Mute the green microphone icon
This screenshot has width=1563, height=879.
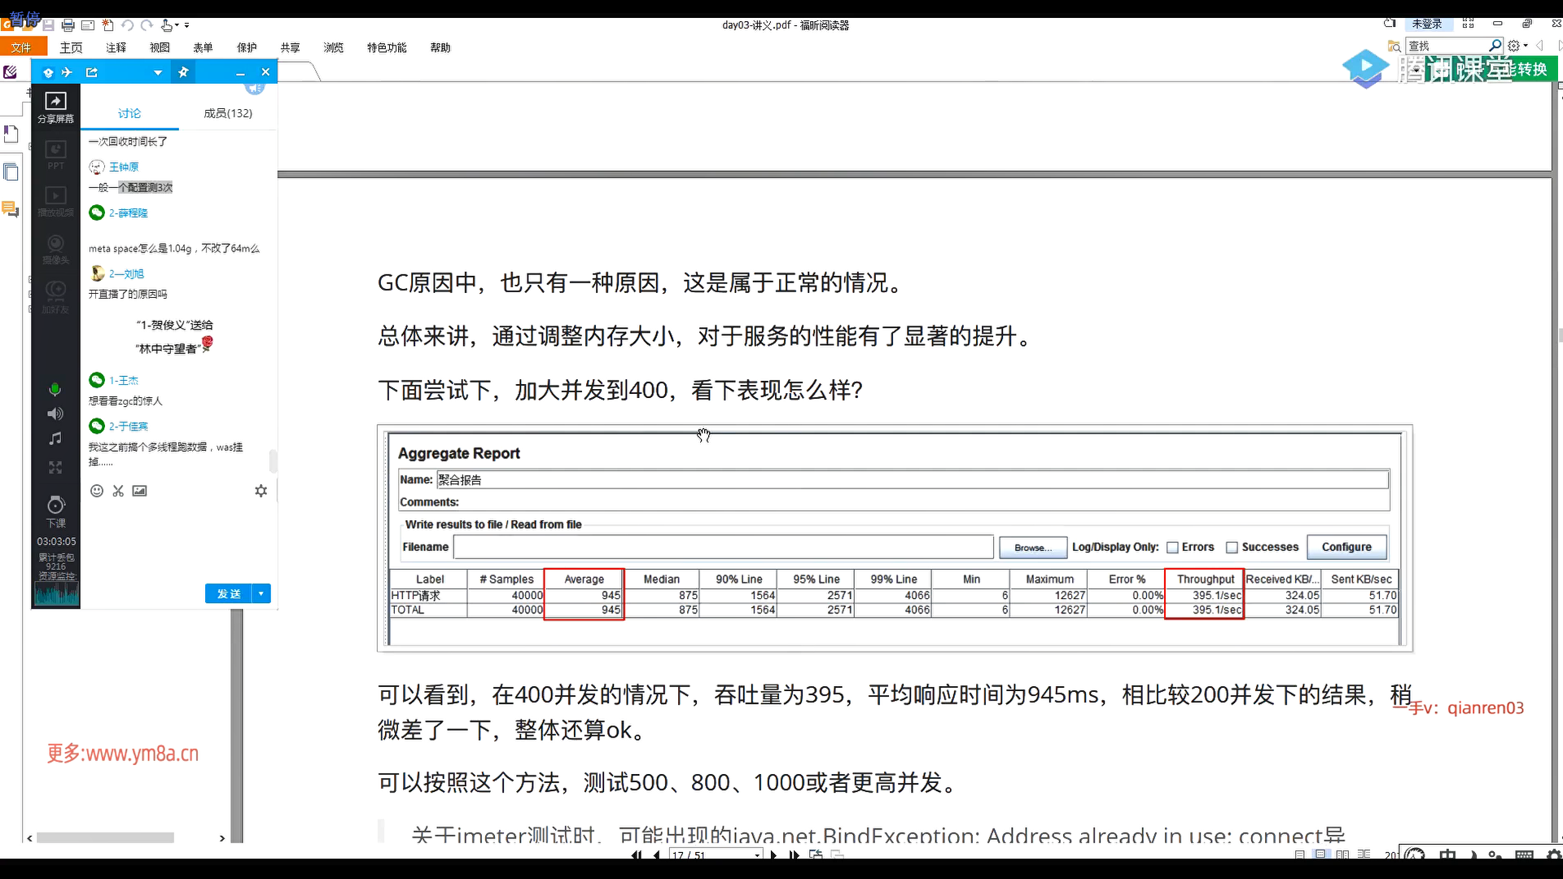tap(55, 389)
